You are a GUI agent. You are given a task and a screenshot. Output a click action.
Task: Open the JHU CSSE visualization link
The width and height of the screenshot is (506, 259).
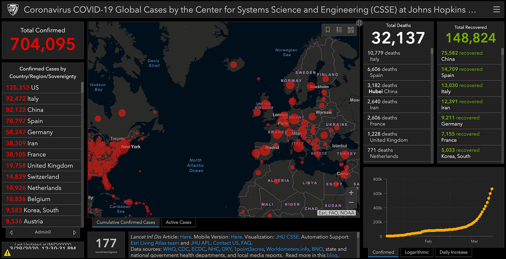tap(287, 237)
